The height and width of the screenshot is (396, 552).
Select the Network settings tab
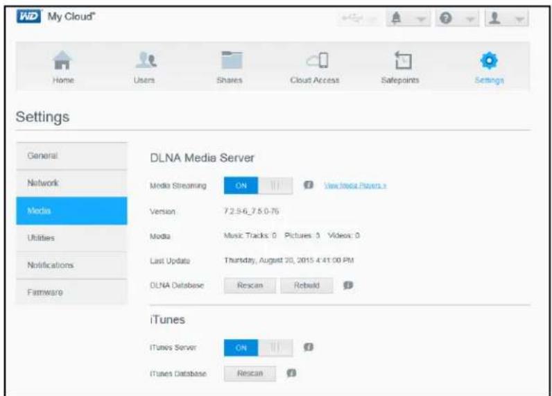[71, 183]
